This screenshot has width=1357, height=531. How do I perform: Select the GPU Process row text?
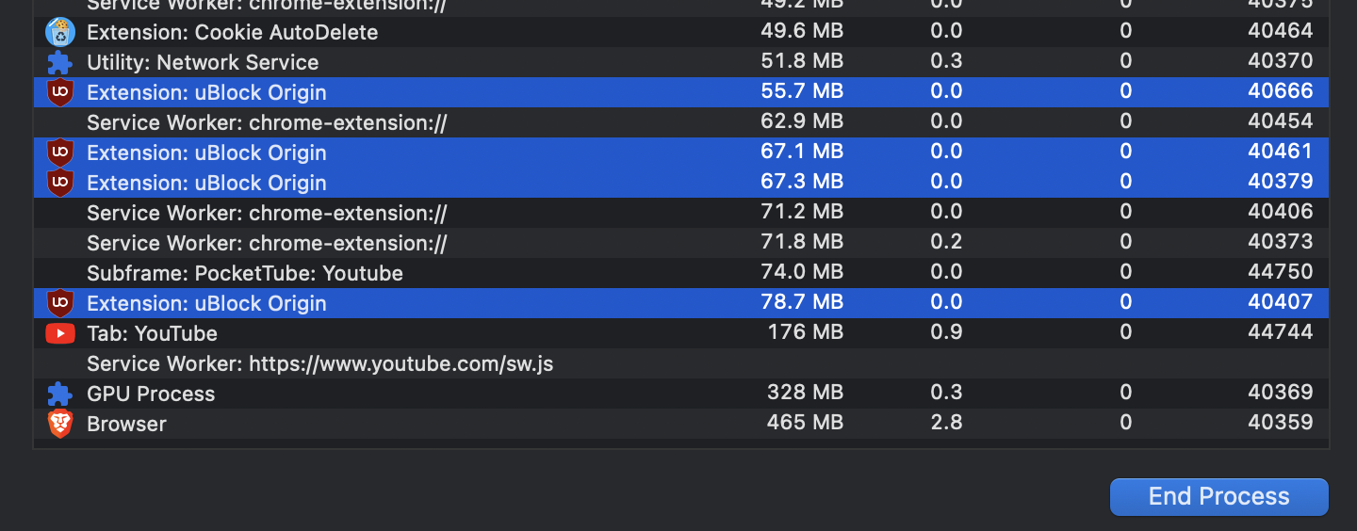tap(151, 394)
